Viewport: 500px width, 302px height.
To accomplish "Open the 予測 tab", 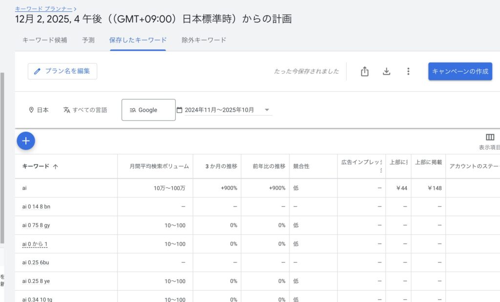I will pyautogui.click(x=88, y=40).
